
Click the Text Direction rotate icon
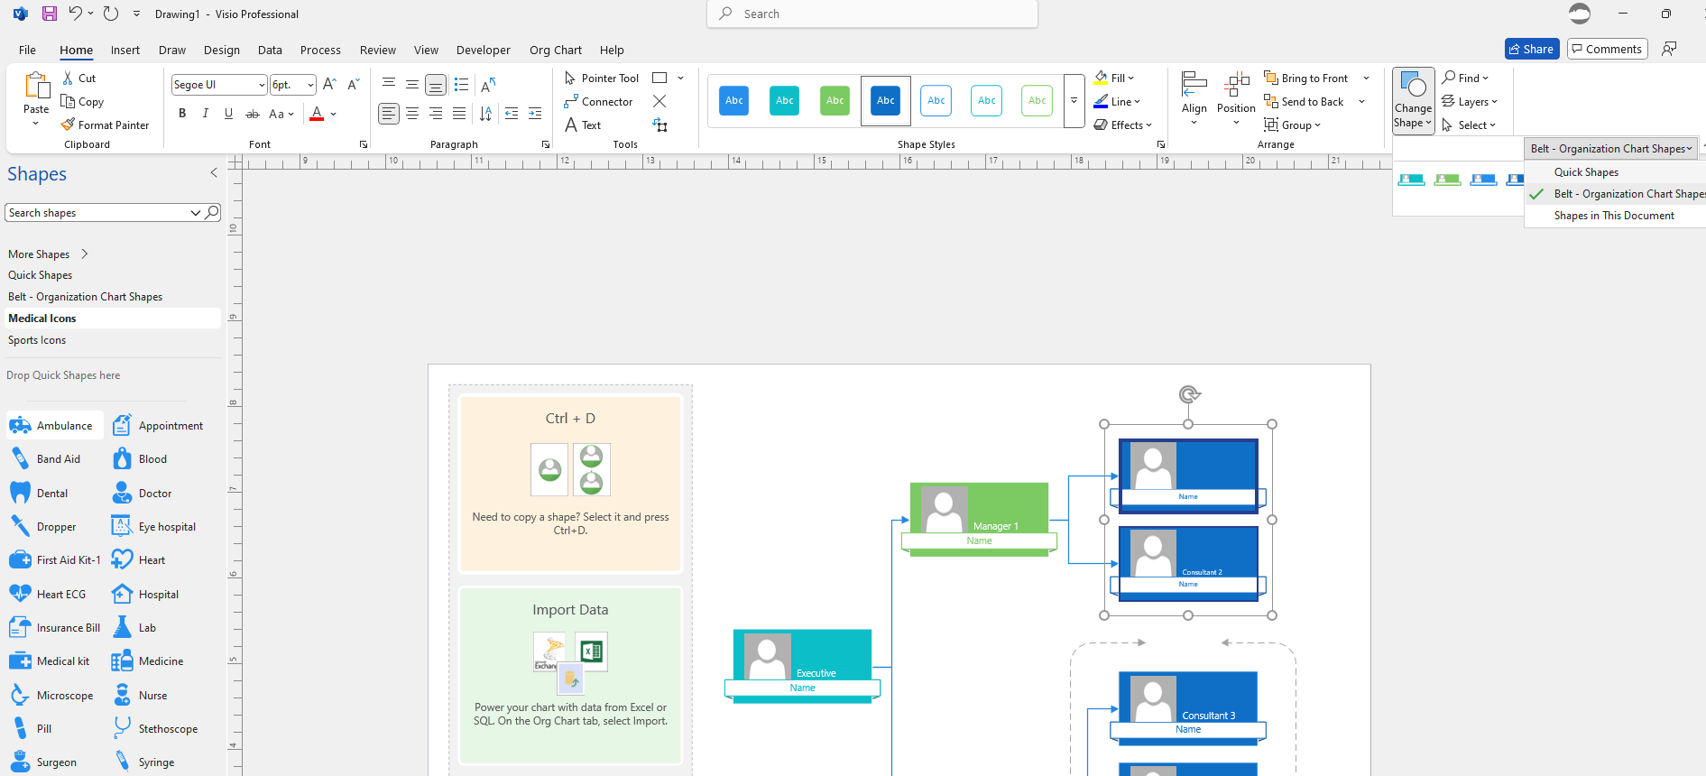click(x=488, y=85)
